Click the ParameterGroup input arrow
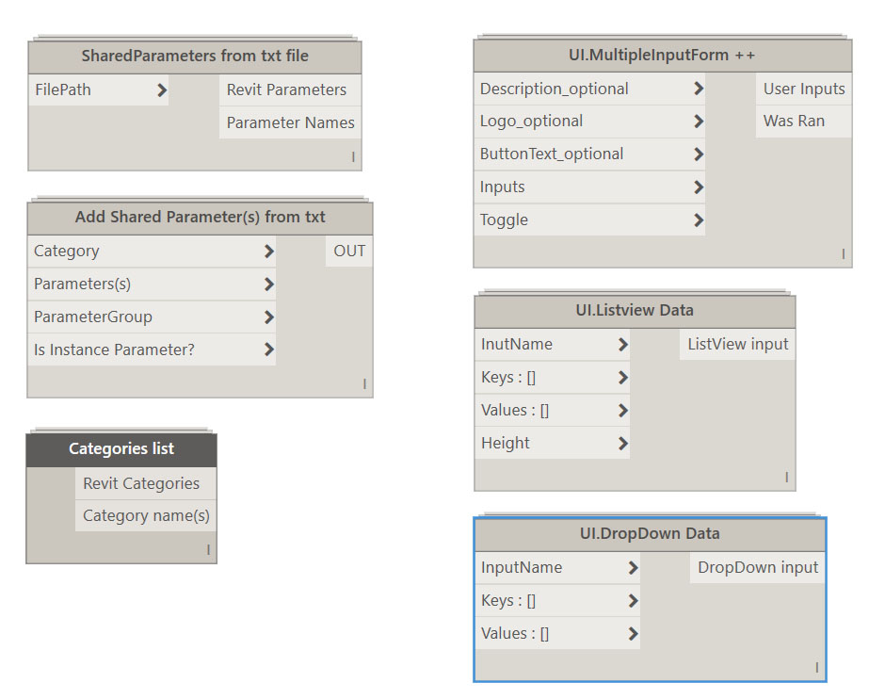 point(269,317)
